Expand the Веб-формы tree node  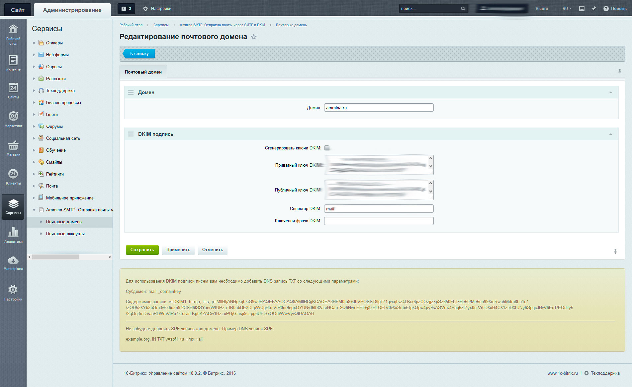34,55
